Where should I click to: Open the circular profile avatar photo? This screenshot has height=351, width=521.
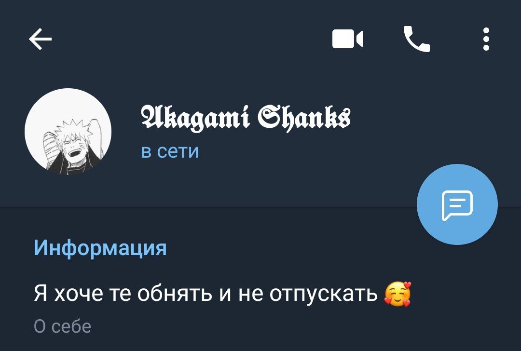coord(68,132)
